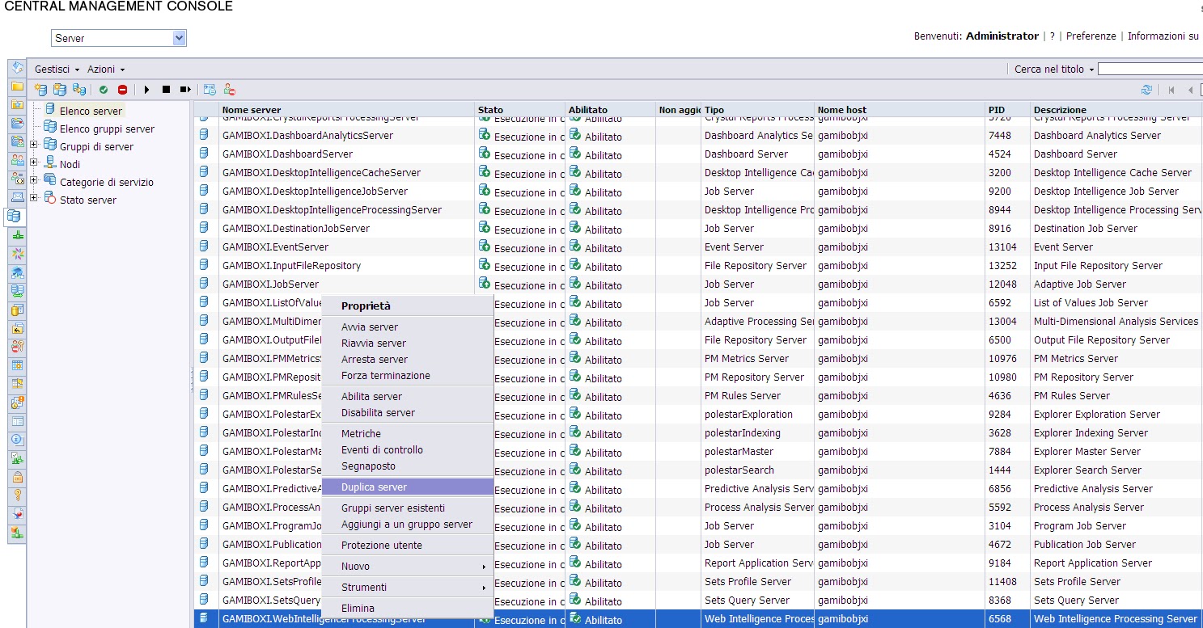
Task: Open the envelope inboxes sidebar icon
Action: (17, 197)
